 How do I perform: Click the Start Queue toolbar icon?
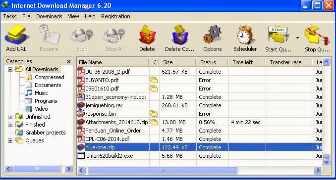pos(278,35)
